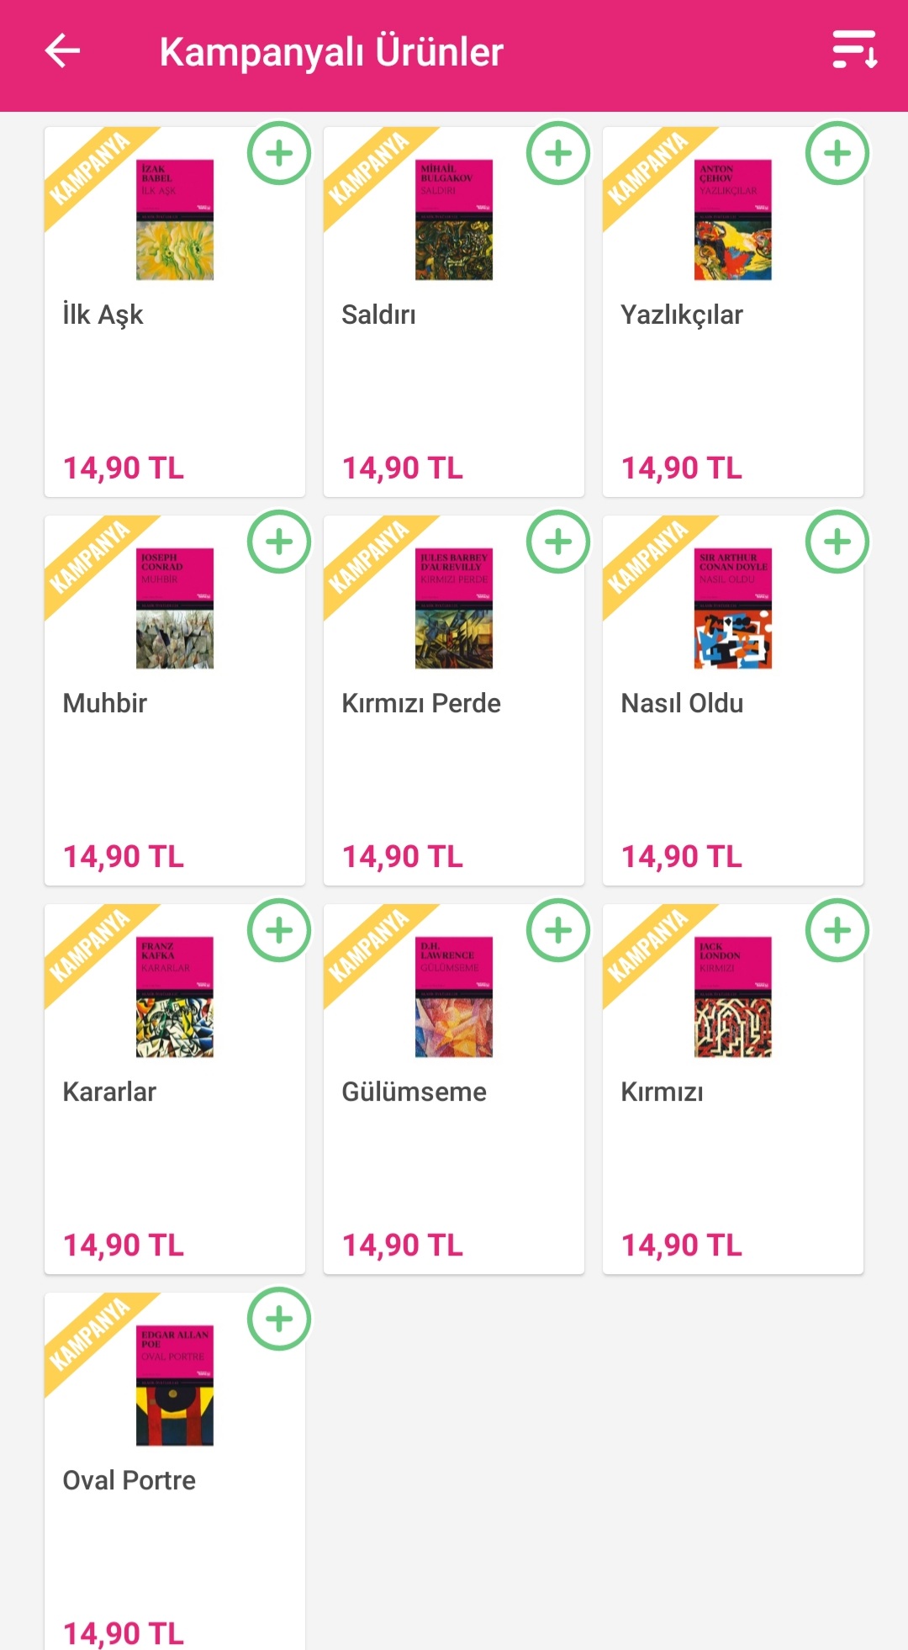Image resolution: width=908 pixels, height=1650 pixels.
Task: Open the İlk Aşk book cover
Action: coord(175,219)
